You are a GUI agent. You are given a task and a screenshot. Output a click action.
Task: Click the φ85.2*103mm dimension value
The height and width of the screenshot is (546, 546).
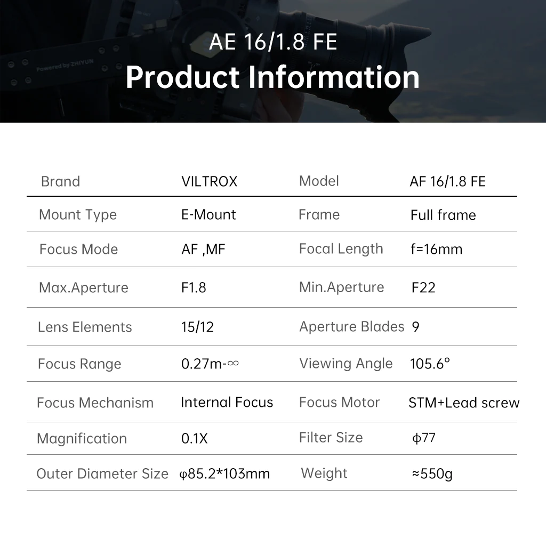coord(224,474)
